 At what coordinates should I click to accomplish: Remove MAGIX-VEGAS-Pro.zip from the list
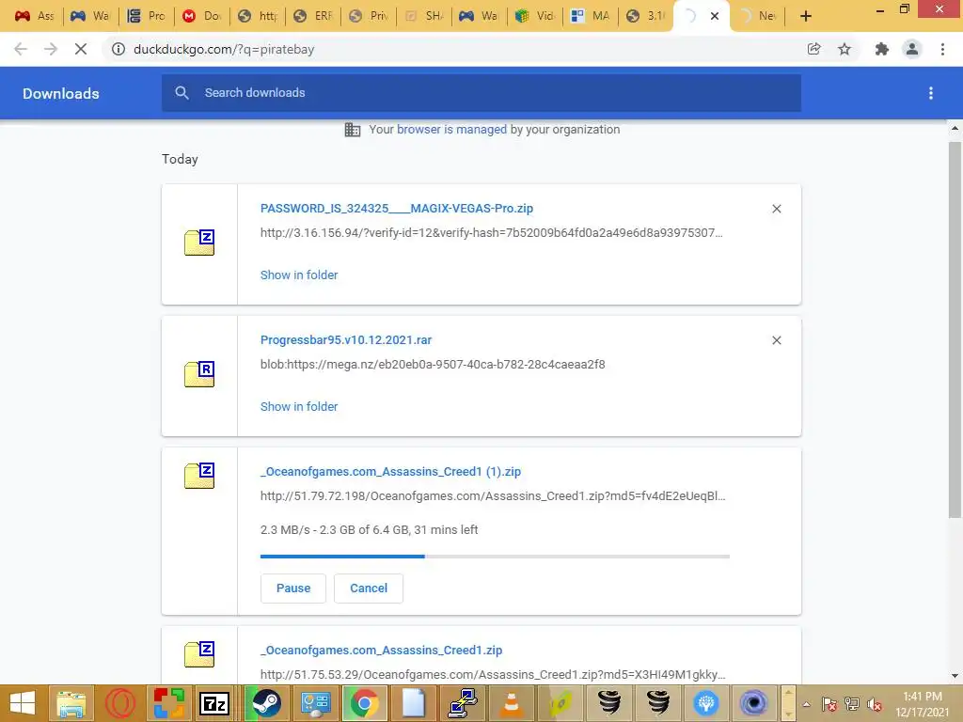[x=776, y=209]
